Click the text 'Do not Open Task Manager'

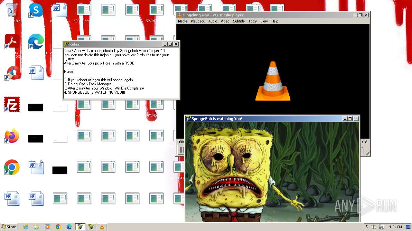[x=89, y=84]
